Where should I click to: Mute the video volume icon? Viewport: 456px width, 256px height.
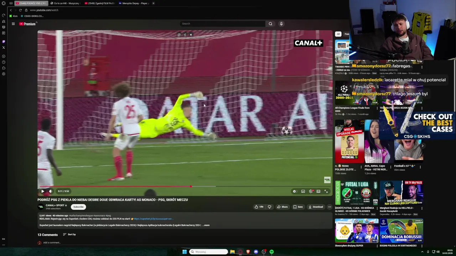point(51,191)
